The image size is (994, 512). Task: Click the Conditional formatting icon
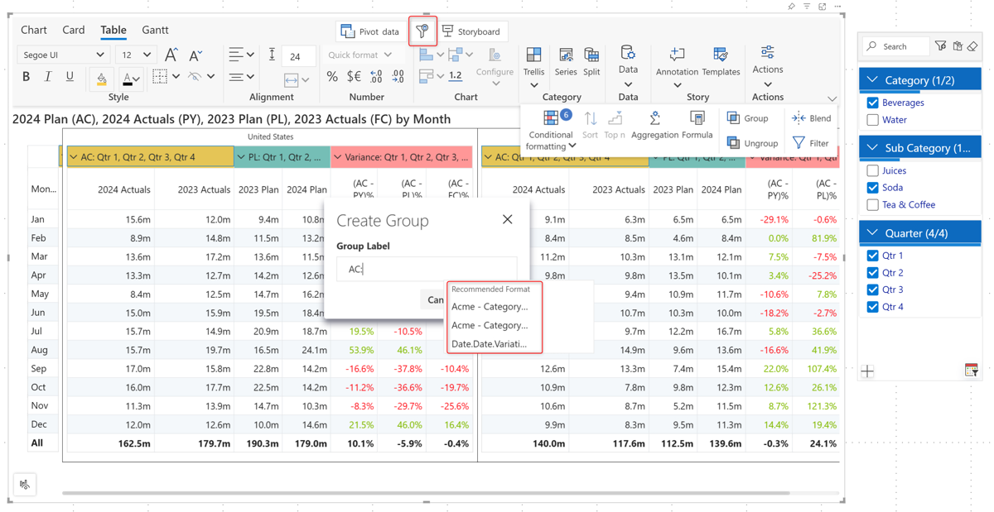click(550, 119)
